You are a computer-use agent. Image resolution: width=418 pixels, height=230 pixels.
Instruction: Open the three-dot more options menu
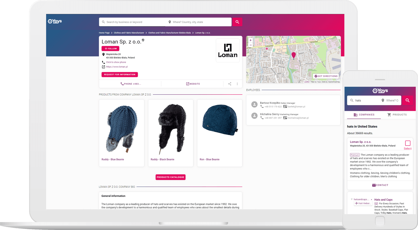(237, 84)
